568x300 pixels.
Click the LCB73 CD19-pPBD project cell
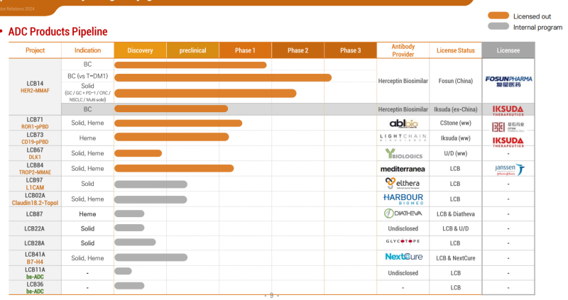tap(35, 138)
